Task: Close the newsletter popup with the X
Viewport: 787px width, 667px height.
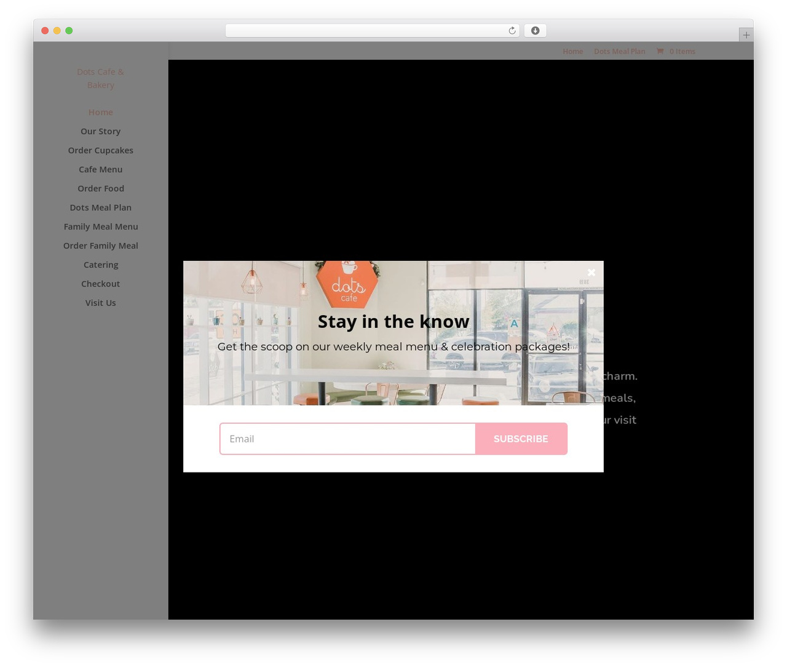Action: tap(591, 273)
